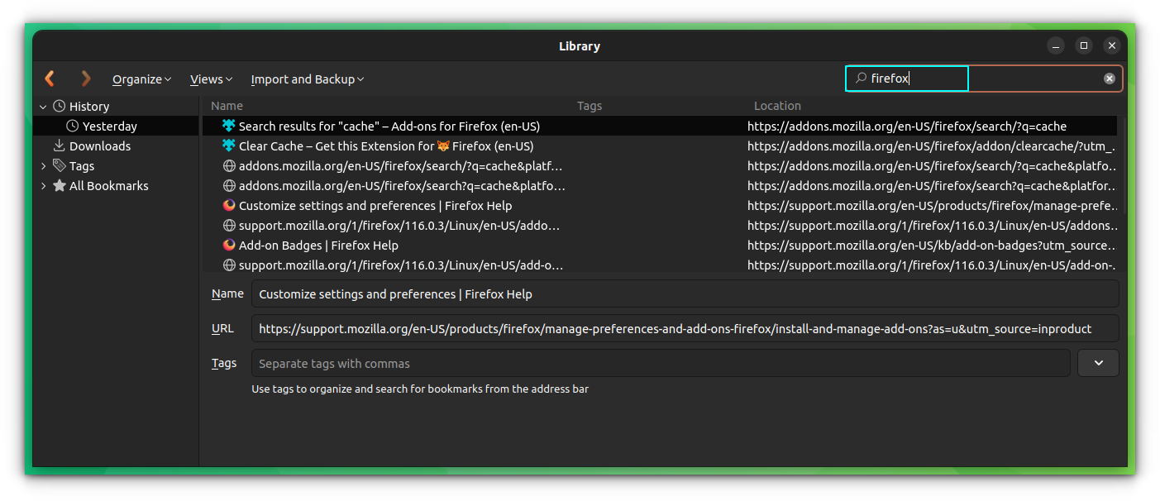Expand the Tags tree node
This screenshot has height=501, width=1160.
(43, 166)
